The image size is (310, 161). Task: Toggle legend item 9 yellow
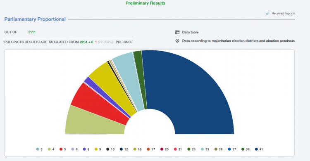coord(98,149)
